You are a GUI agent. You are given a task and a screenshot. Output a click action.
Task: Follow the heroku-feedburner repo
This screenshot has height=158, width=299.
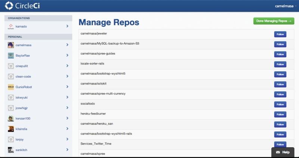tap(280, 114)
